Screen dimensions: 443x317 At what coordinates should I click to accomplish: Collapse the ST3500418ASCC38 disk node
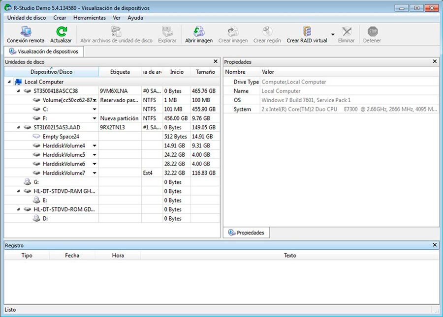18,91
